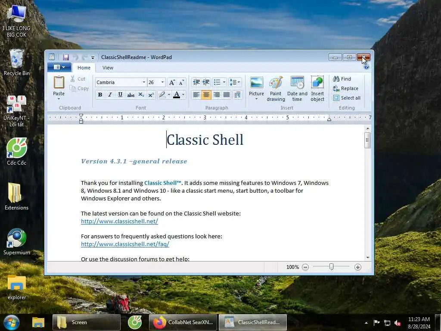Expand the list style dropdown arrow
The height and width of the screenshot is (331, 441).
tap(224, 82)
